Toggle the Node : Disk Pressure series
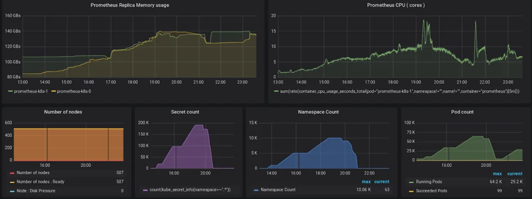Viewport: 532px width, 199px height. pyautogui.click(x=35, y=190)
